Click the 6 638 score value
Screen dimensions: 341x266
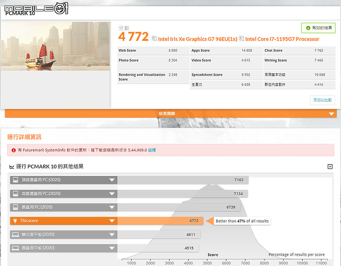point(246,85)
